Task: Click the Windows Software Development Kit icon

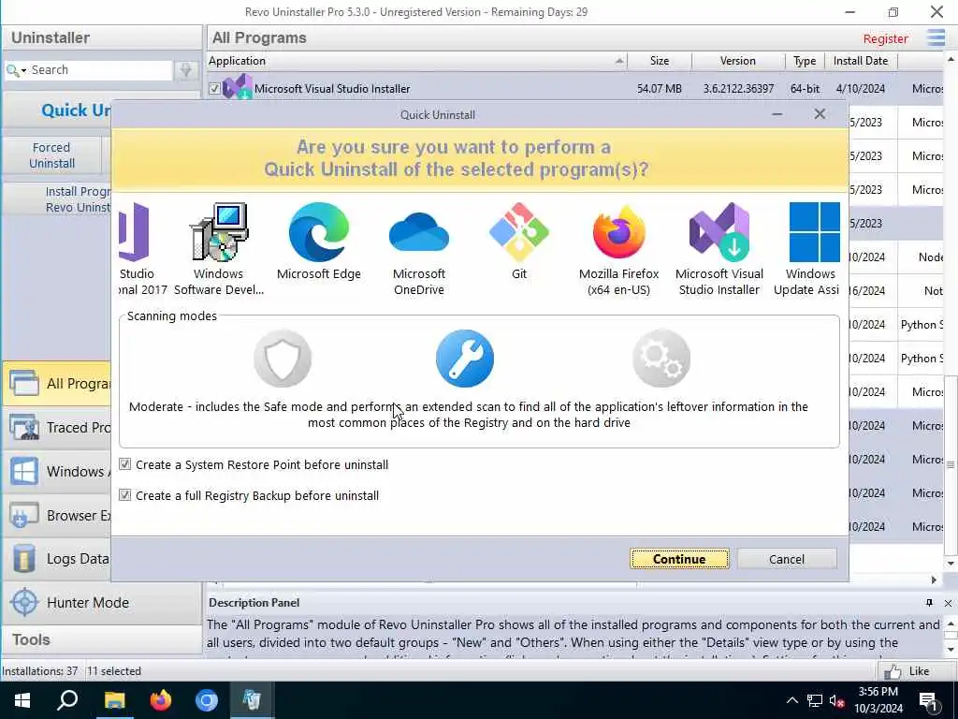Action: [x=219, y=232]
